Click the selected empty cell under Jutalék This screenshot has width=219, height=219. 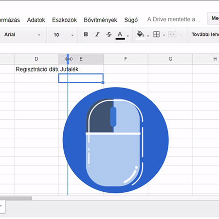point(81,78)
